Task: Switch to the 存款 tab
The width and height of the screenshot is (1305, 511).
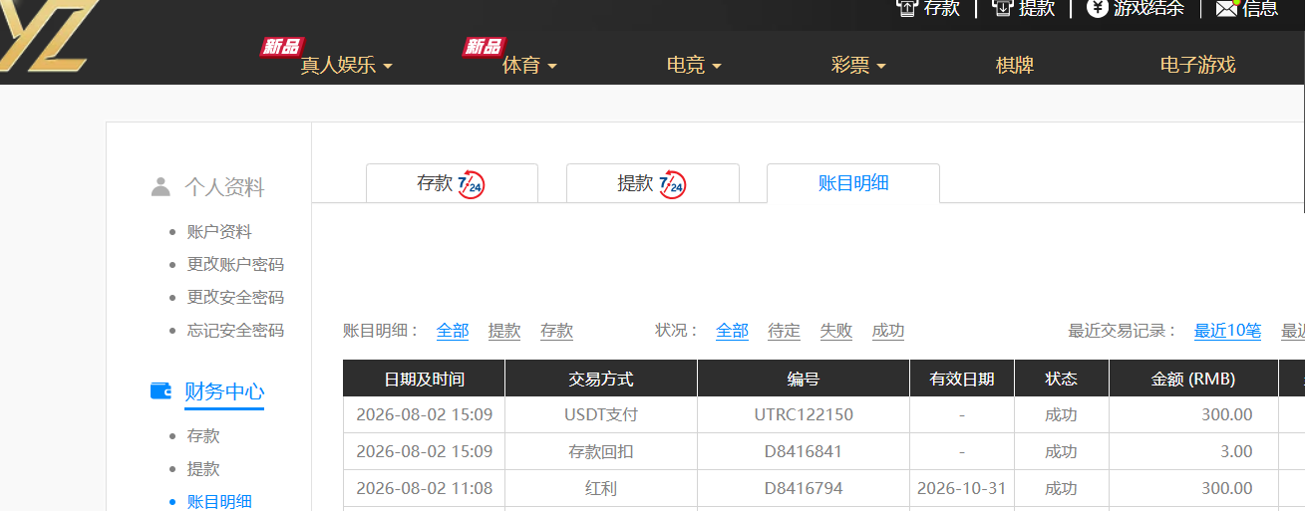Action: coord(452,183)
